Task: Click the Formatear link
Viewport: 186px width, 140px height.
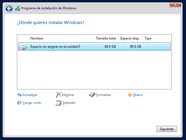Action: (103, 95)
